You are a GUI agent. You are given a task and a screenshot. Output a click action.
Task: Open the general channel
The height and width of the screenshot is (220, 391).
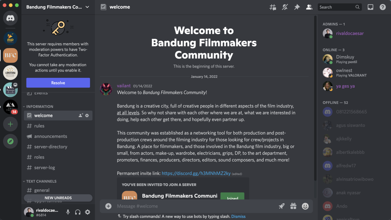click(x=58, y=190)
